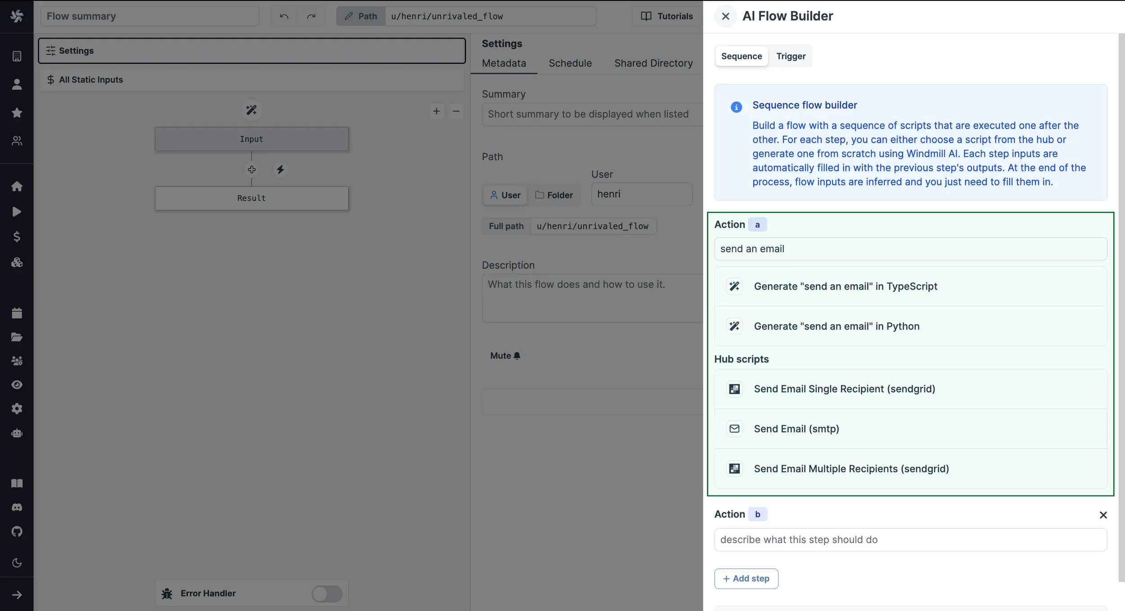Select the Runs icon in the sidebar

click(17, 211)
